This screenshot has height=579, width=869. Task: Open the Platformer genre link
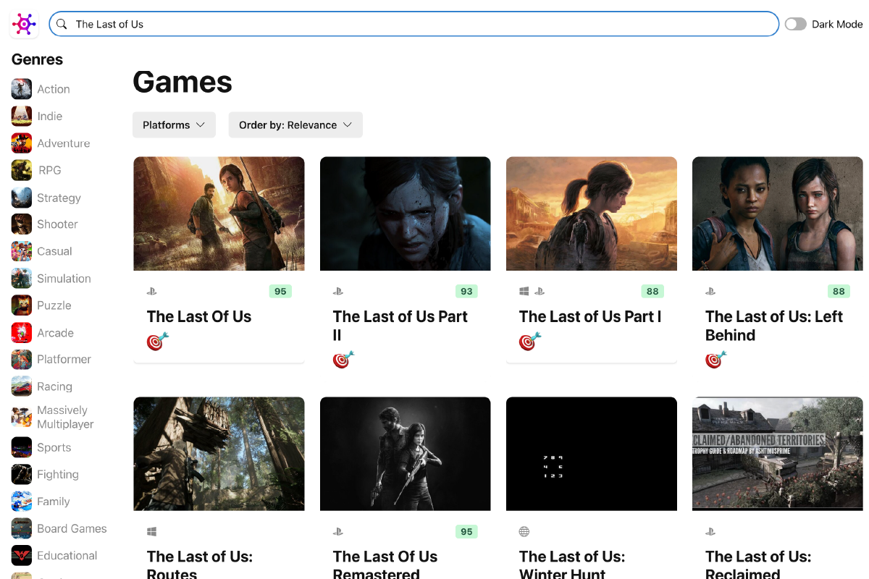point(64,359)
